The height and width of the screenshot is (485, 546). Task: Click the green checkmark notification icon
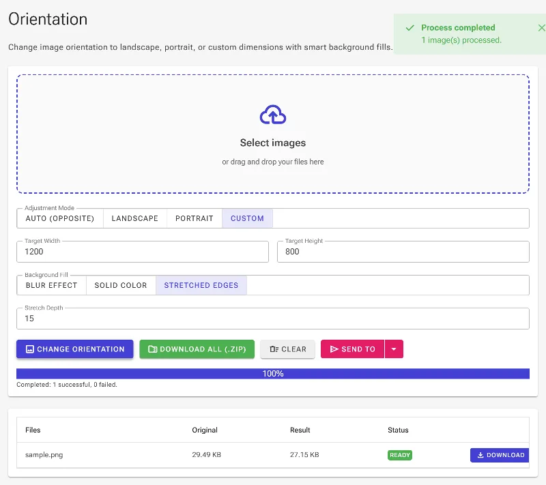coord(410,28)
